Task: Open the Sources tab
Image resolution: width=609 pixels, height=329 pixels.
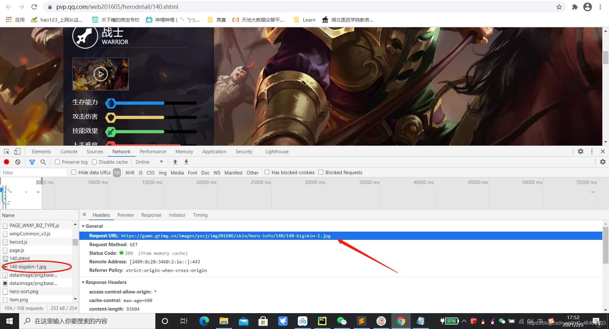Action: (x=95, y=151)
